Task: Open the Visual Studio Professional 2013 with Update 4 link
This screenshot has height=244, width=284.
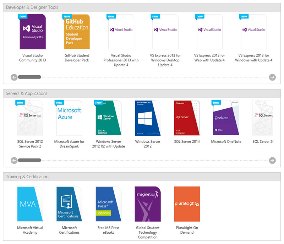Action: pyautogui.click(x=121, y=60)
